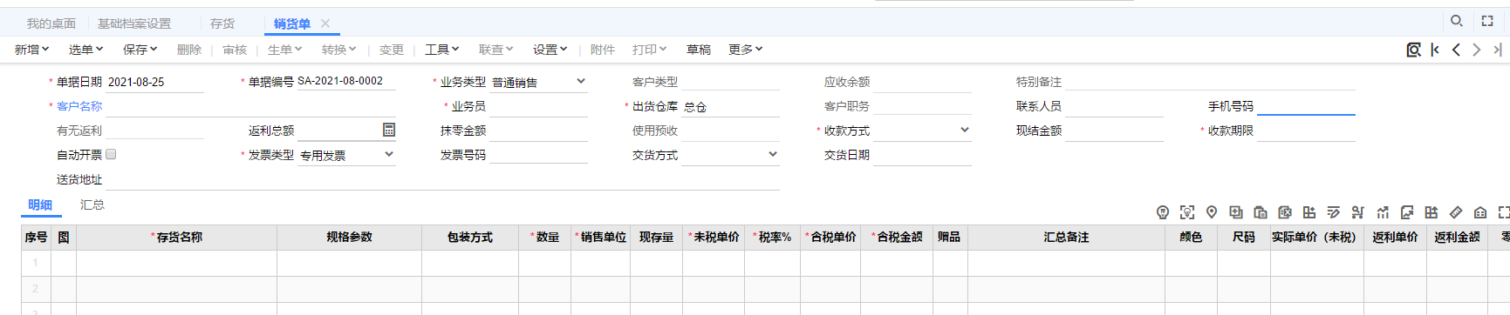This screenshot has height=315, width=1510.
Task: Click the ruler icon in detail toolbar
Action: [x=1456, y=212]
